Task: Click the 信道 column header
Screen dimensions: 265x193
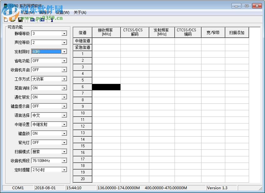Action: (83, 32)
